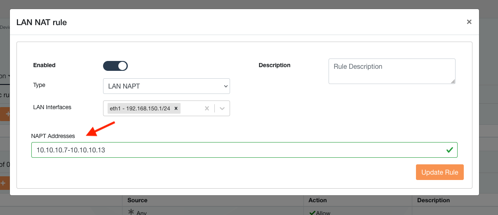Open the Type dropdown showing LAN NAPT

pos(166,86)
